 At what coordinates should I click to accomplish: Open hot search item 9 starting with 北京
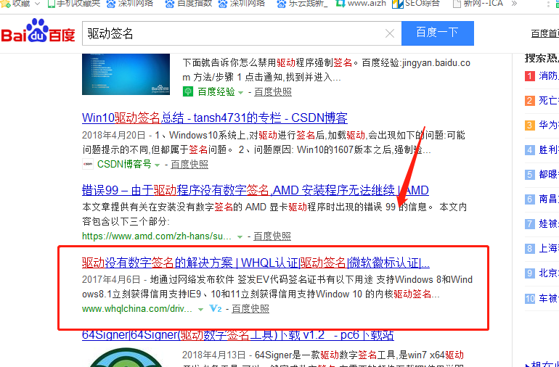(548, 273)
